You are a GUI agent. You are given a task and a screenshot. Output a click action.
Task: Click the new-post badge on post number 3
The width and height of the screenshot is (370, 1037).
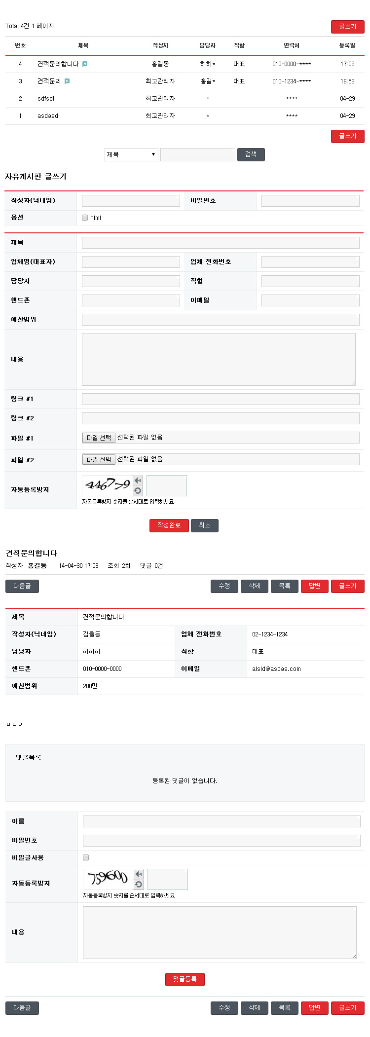pyautogui.click(x=67, y=81)
